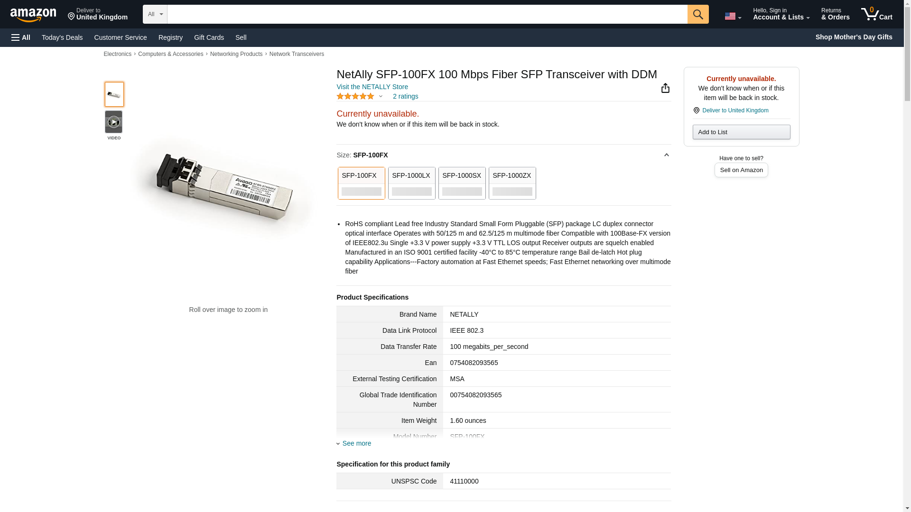Collapse the Size options section
Viewport: 911px width, 512px height.
point(666,155)
